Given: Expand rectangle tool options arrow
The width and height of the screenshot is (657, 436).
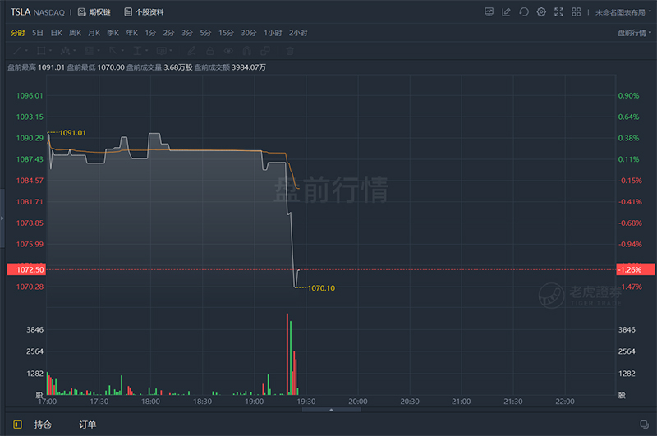Looking at the screenshot, I should (x=50, y=51).
